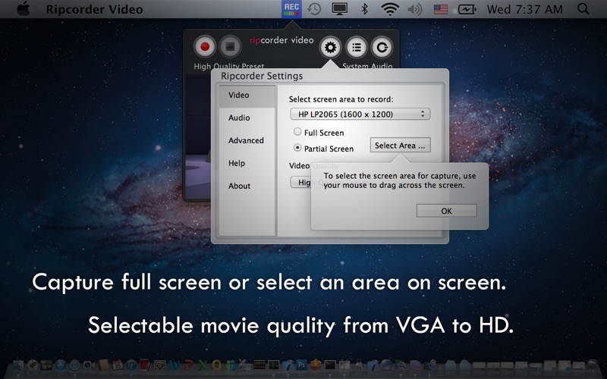
Task: Open the Video Quality dropdown
Action: coord(300,182)
